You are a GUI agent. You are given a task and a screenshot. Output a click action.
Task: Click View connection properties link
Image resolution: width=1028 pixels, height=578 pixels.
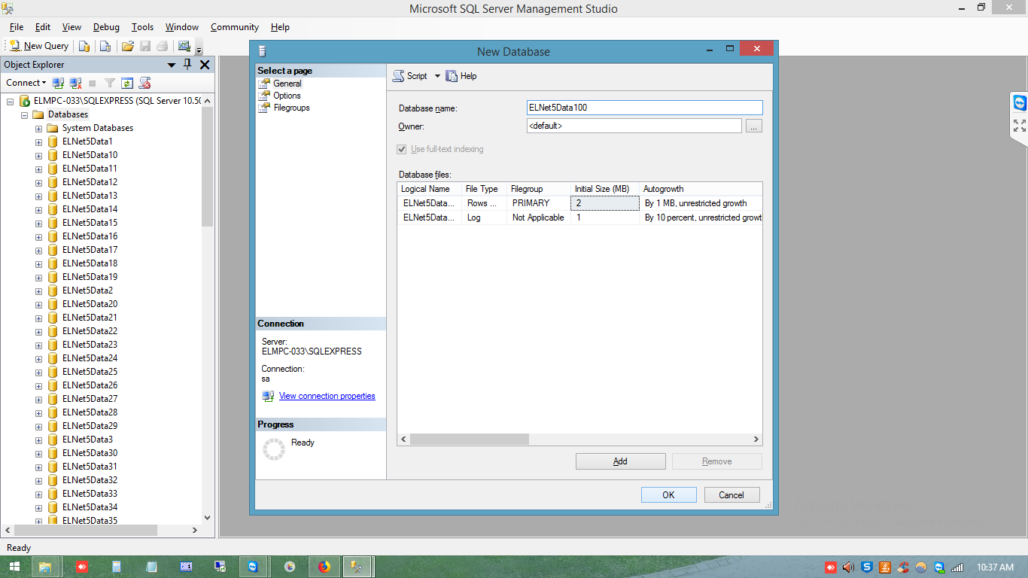click(x=327, y=396)
